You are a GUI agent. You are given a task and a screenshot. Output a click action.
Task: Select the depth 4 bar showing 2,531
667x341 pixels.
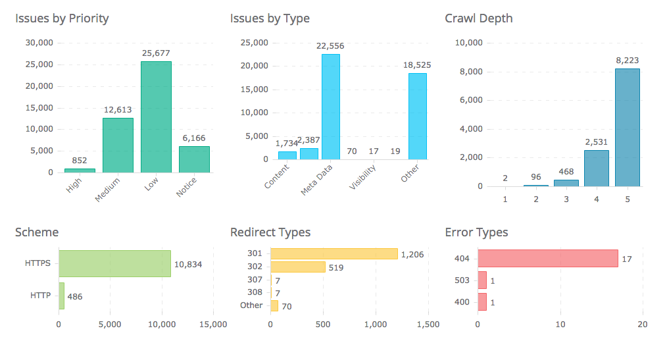tap(596, 168)
